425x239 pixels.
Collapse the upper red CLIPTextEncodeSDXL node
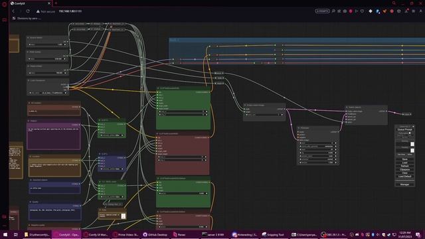[157, 133]
